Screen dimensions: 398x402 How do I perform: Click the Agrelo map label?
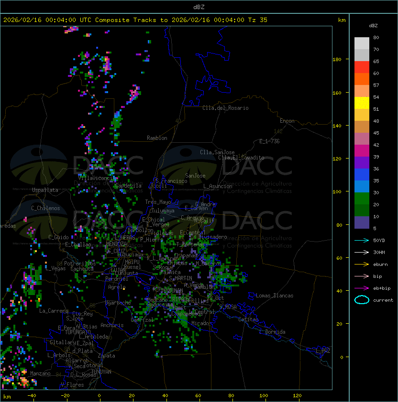[x=117, y=287]
